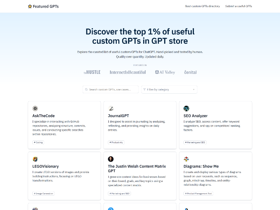The width and height of the screenshot is (280, 210).
Task: Click JournalGPT description about journaling
Action: pos(136,126)
